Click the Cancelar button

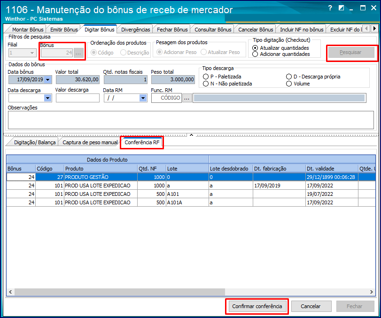click(311, 306)
